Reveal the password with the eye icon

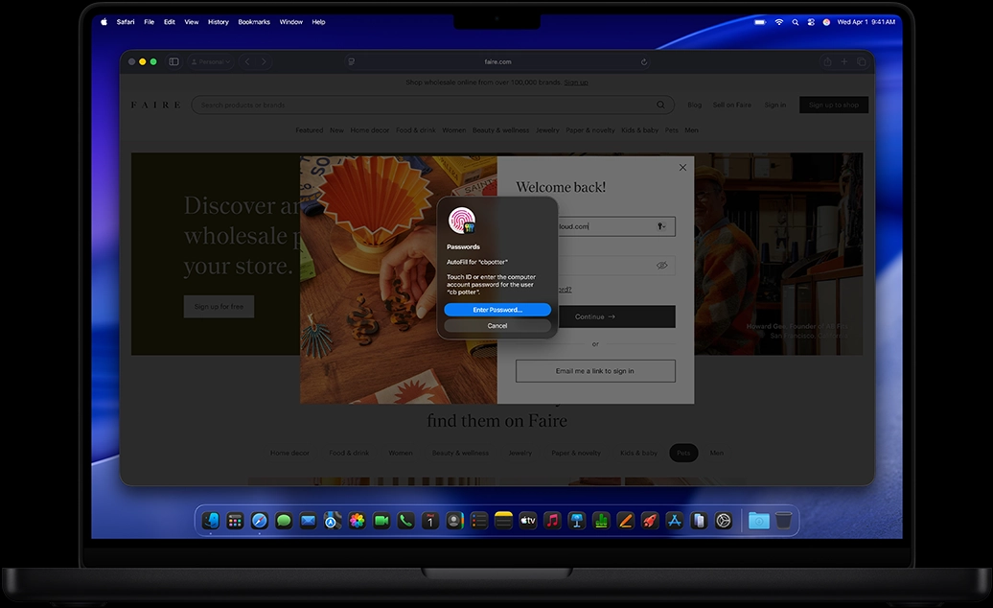[x=662, y=265]
